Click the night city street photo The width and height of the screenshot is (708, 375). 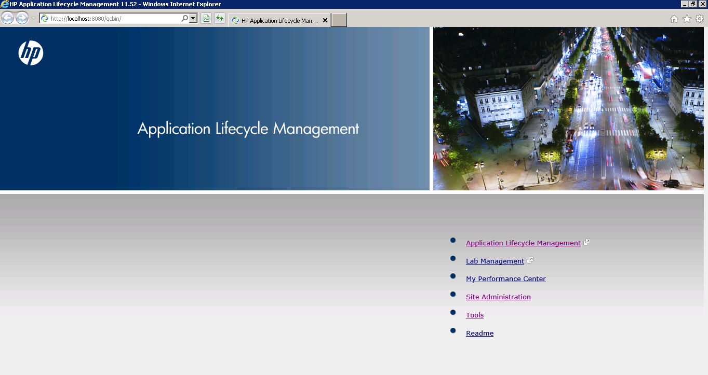click(x=568, y=108)
